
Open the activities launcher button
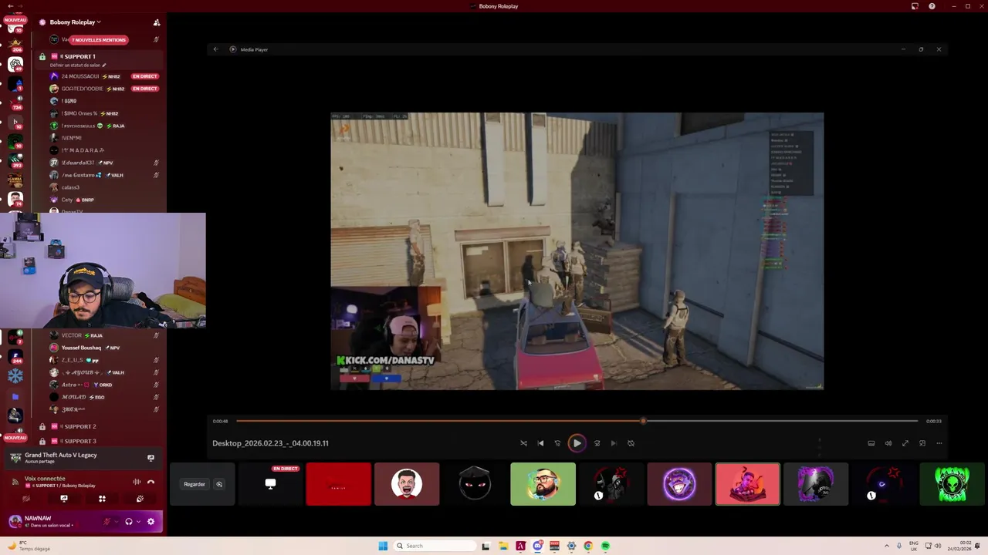pos(102,499)
